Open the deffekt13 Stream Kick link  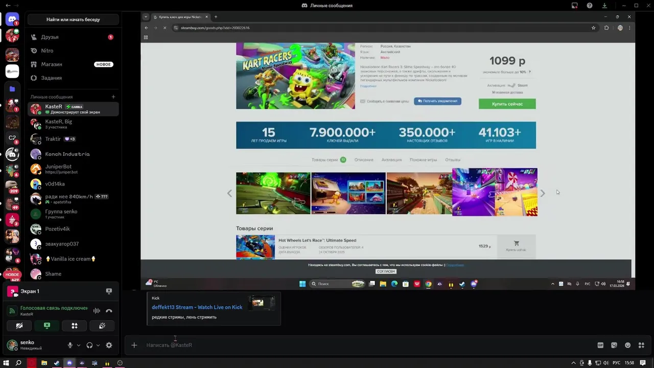tap(197, 307)
